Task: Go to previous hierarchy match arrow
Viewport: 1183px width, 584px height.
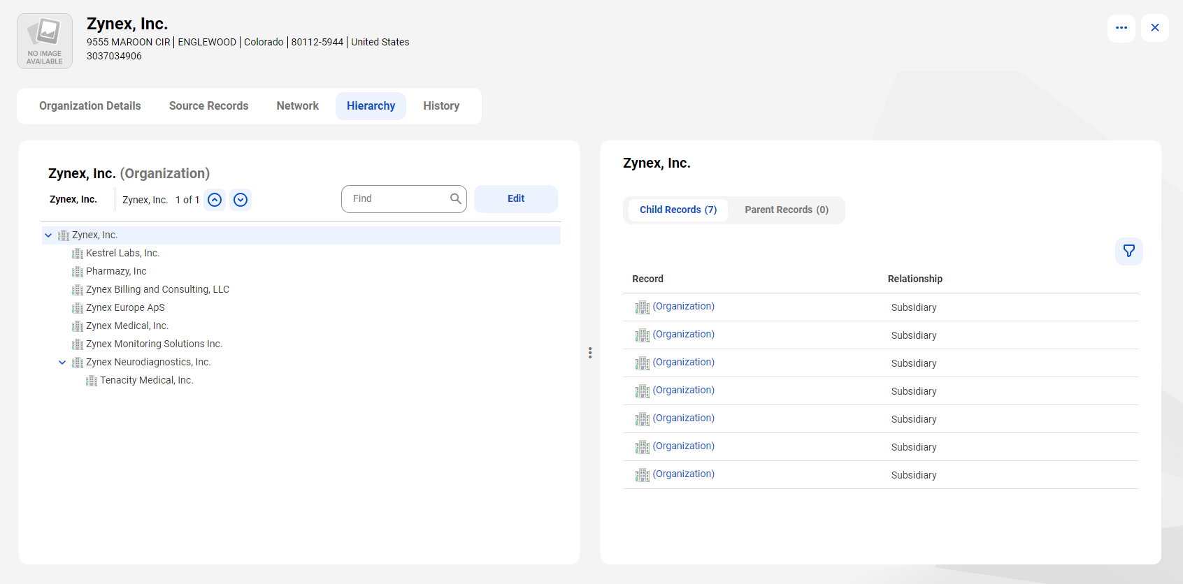Action: [215, 200]
